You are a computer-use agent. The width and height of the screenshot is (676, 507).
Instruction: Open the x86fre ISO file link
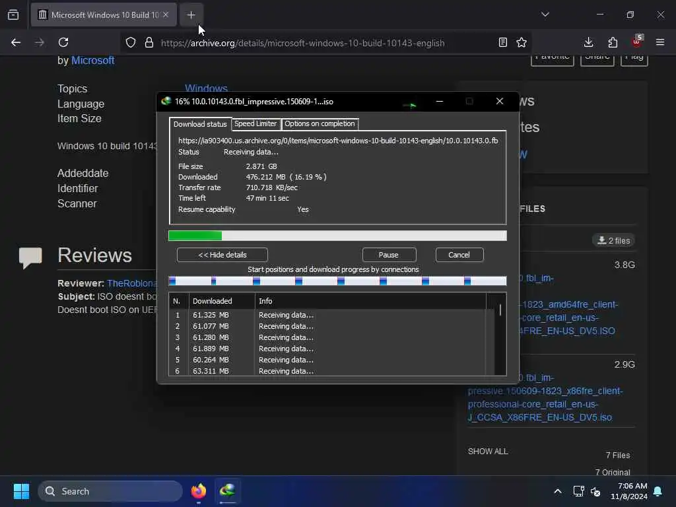545,397
